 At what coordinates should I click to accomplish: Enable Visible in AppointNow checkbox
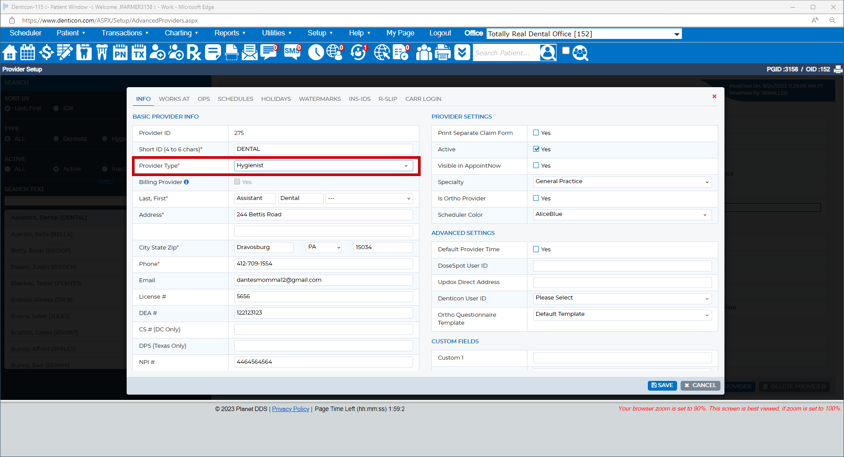536,165
